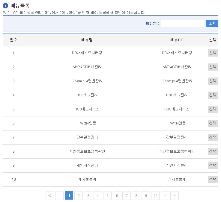Image resolution: width=221 pixels, height=202 pixels.
Task: Choose 선택 for RSS태그관리 row
Action: point(213,95)
